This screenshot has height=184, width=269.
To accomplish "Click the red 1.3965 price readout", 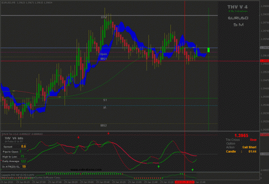I will [241, 136].
